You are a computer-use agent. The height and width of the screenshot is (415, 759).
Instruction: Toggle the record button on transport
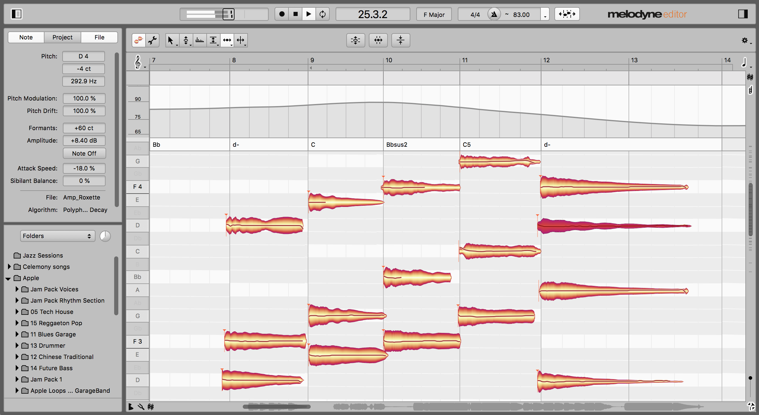(282, 14)
